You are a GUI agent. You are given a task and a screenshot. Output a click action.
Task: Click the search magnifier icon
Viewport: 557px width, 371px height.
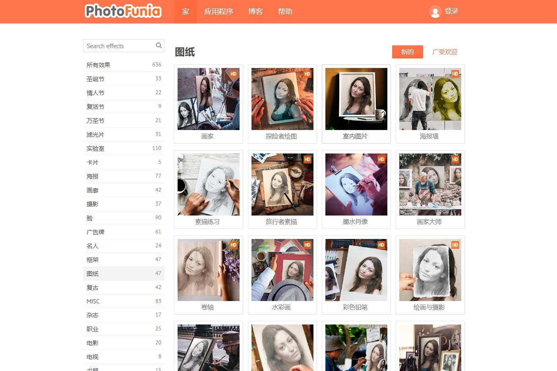(159, 46)
